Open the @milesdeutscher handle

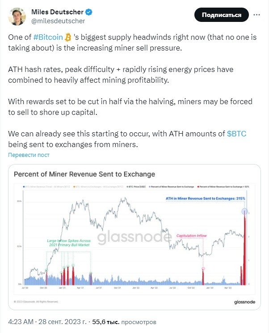(x=58, y=21)
